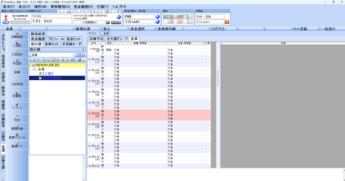Open 看護プロフィール in the sidebar
The width and height of the screenshot is (345, 181).
[17, 136]
